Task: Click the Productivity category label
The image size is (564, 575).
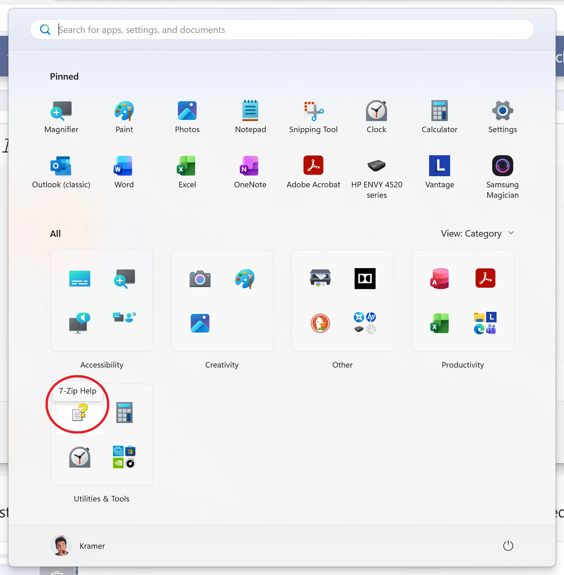Action: 463,365
